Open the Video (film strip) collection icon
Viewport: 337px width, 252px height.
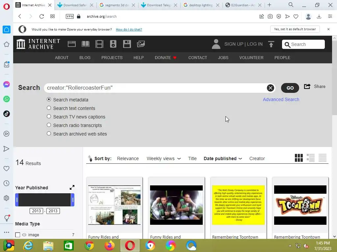99,44
